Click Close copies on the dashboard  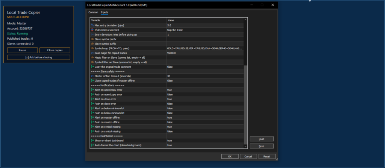click(55, 50)
